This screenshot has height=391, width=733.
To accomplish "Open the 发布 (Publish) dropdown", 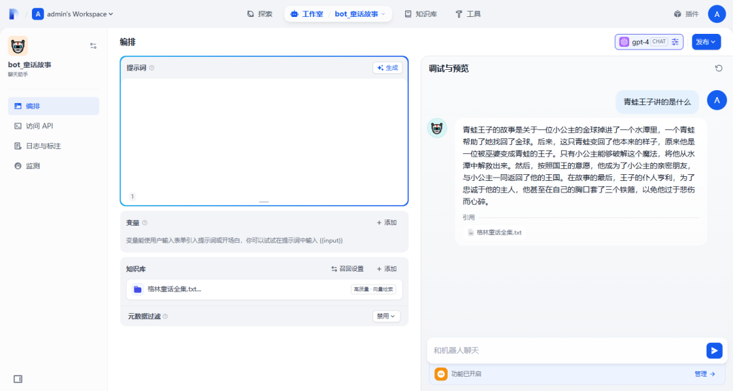I will pos(706,42).
